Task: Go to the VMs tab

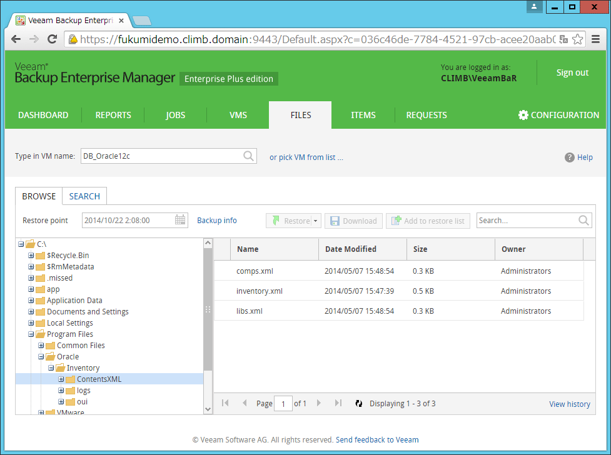Action: coord(238,115)
